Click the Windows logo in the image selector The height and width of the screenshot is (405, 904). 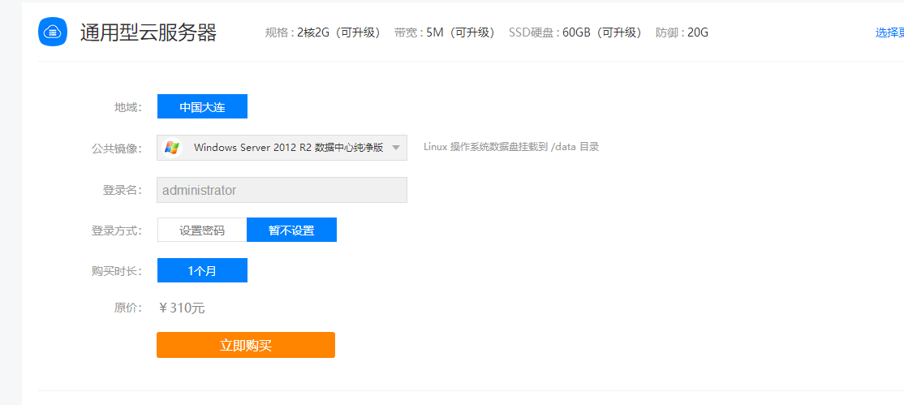pyautogui.click(x=171, y=148)
